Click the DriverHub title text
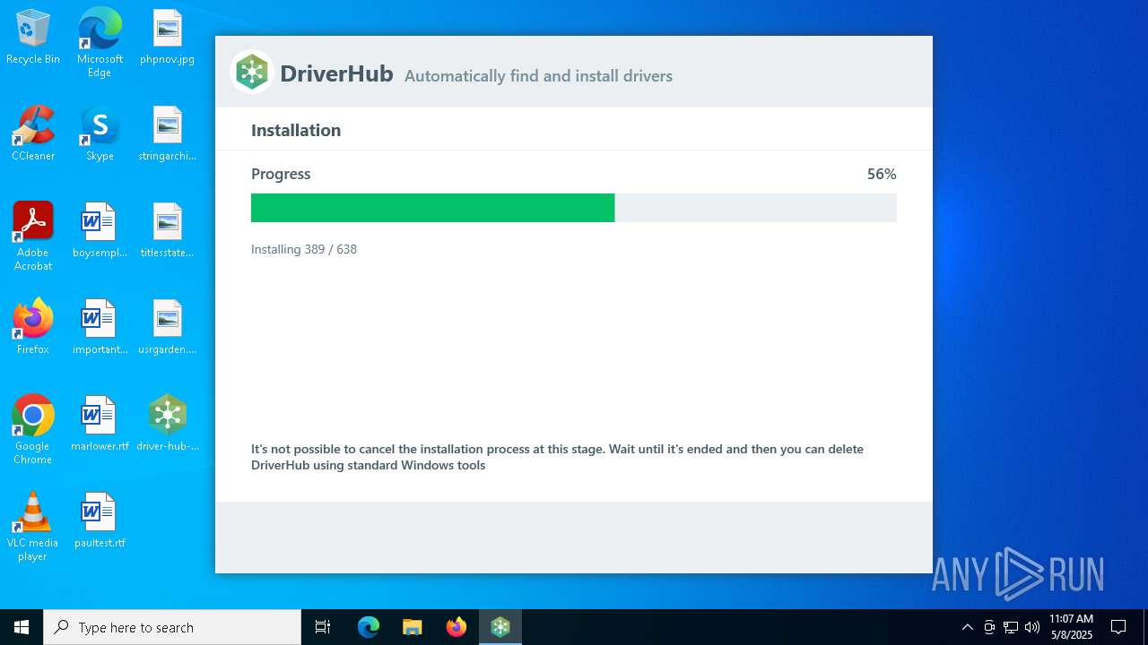The height and width of the screenshot is (645, 1148). coord(336,73)
